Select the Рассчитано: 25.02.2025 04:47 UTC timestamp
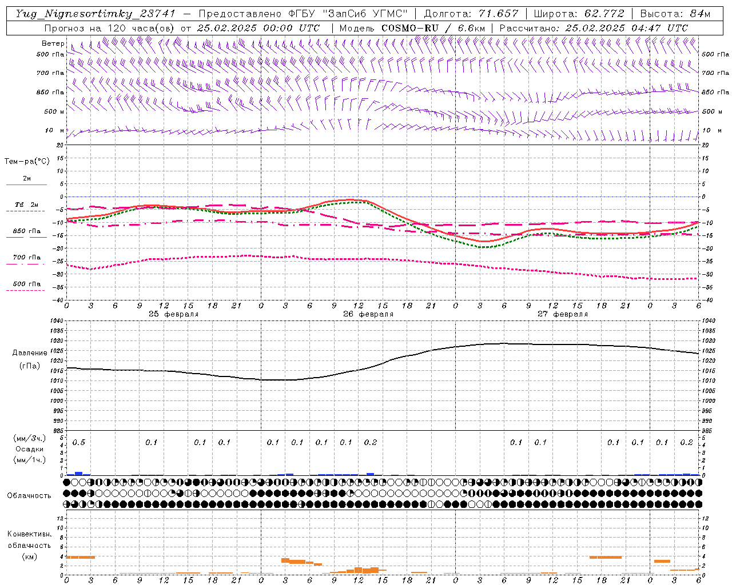Image resolution: width=732 pixels, height=585 pixels. (594, 28)
